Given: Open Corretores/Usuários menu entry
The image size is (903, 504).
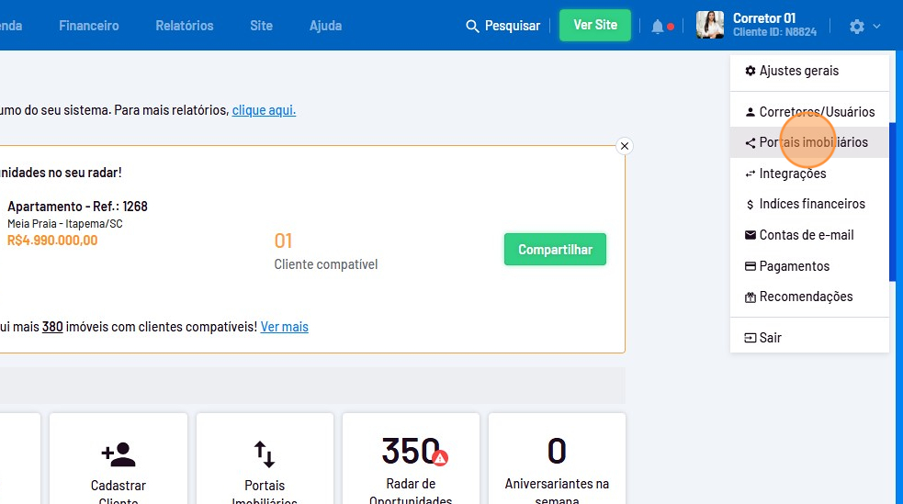Looking at the screenshot, I should pos(816,112).
